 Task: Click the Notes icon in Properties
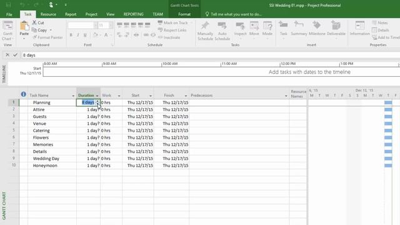click(x=374, y=22)
